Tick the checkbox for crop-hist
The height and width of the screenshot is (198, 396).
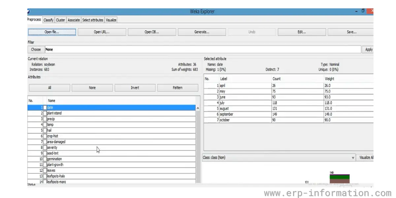pyautogui.click(x=45, y=136)
